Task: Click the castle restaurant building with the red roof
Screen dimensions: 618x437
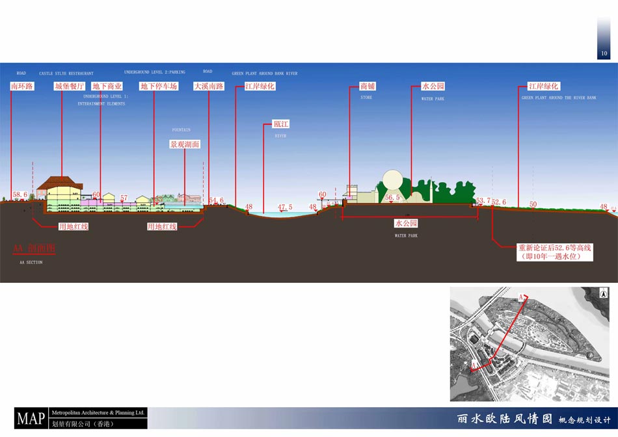Action: (60, 189)
